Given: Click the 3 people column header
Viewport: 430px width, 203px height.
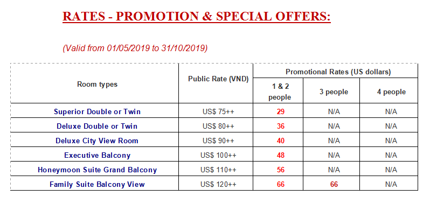Looking at the screenshot, I should 334,92.
